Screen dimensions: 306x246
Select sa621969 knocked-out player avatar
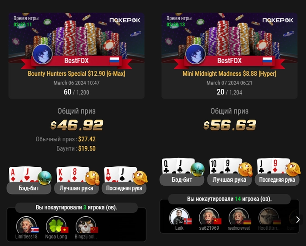(209, 217)
